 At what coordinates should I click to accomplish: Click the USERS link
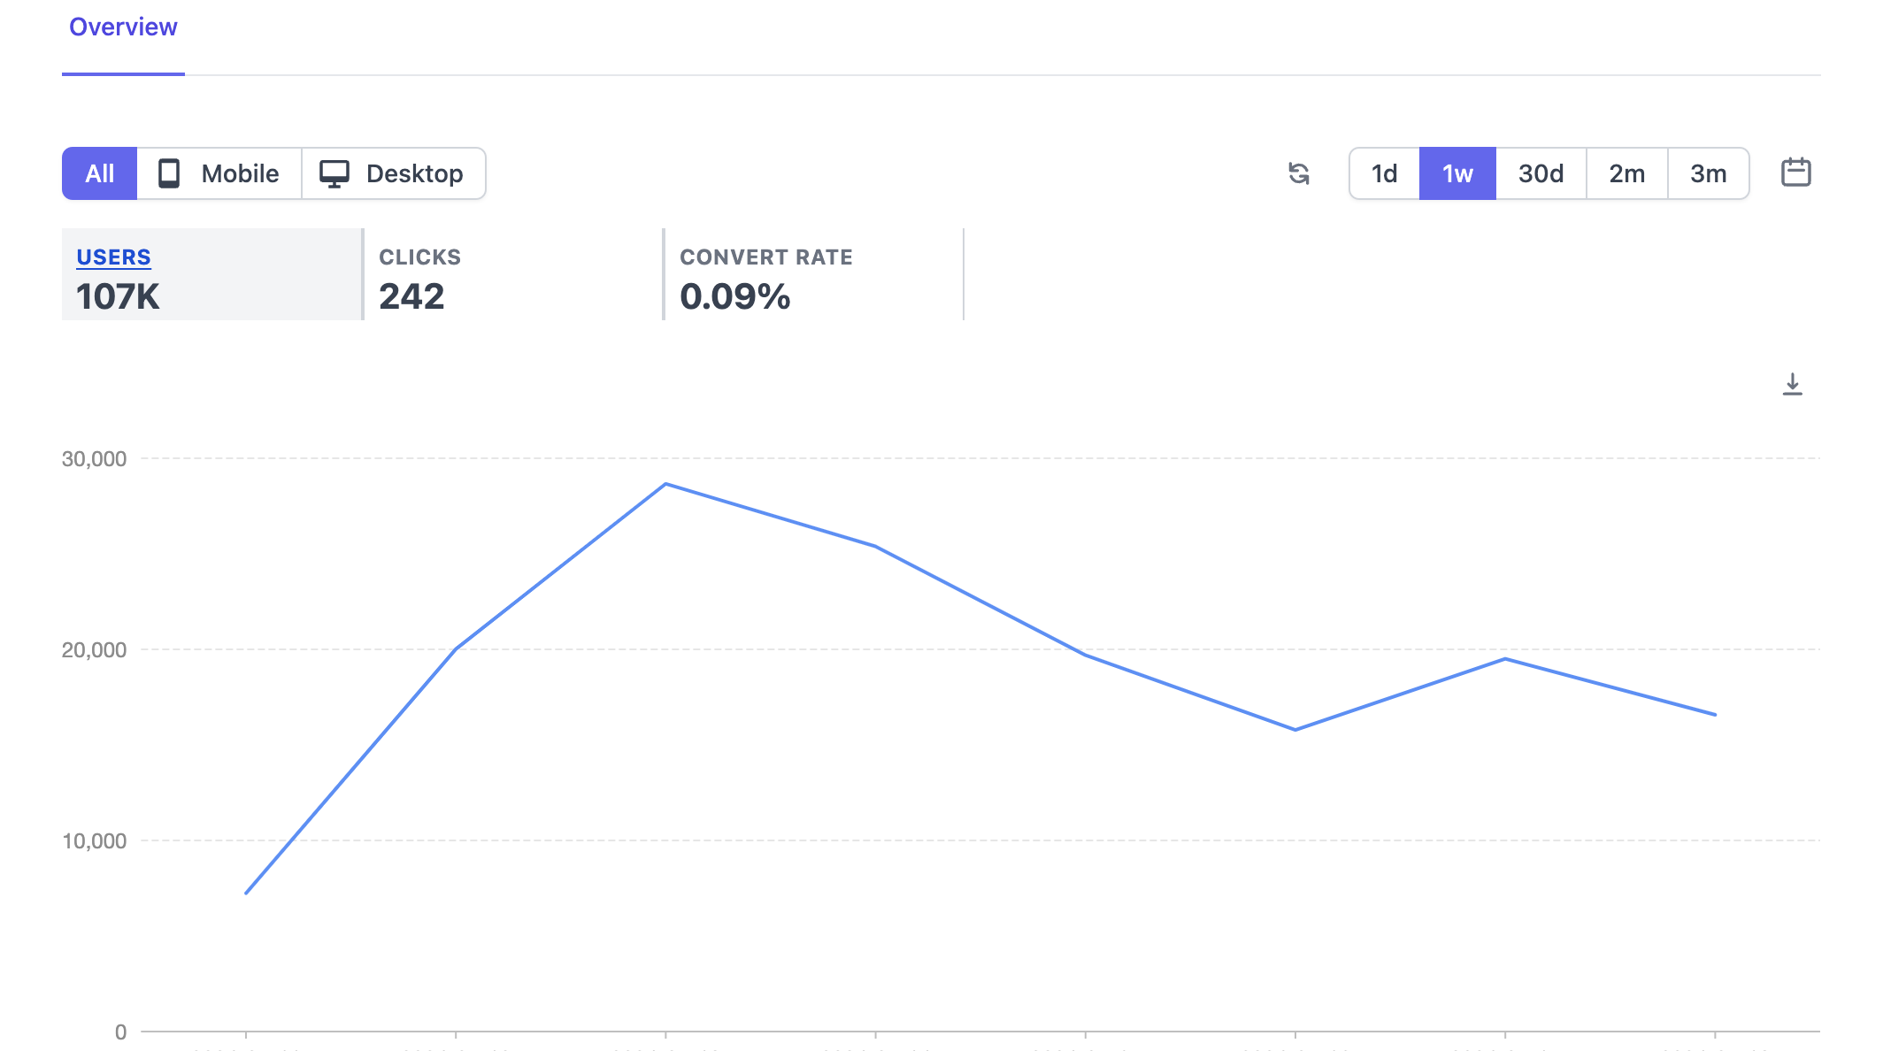[113, 257]
